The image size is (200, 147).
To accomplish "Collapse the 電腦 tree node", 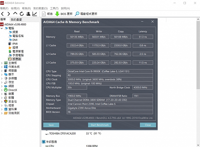I will 2,28.
